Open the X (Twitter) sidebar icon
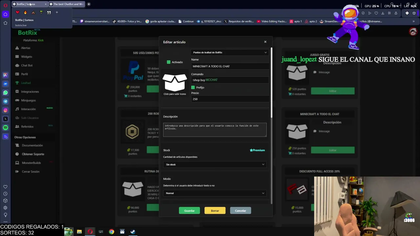 [5, 119]
